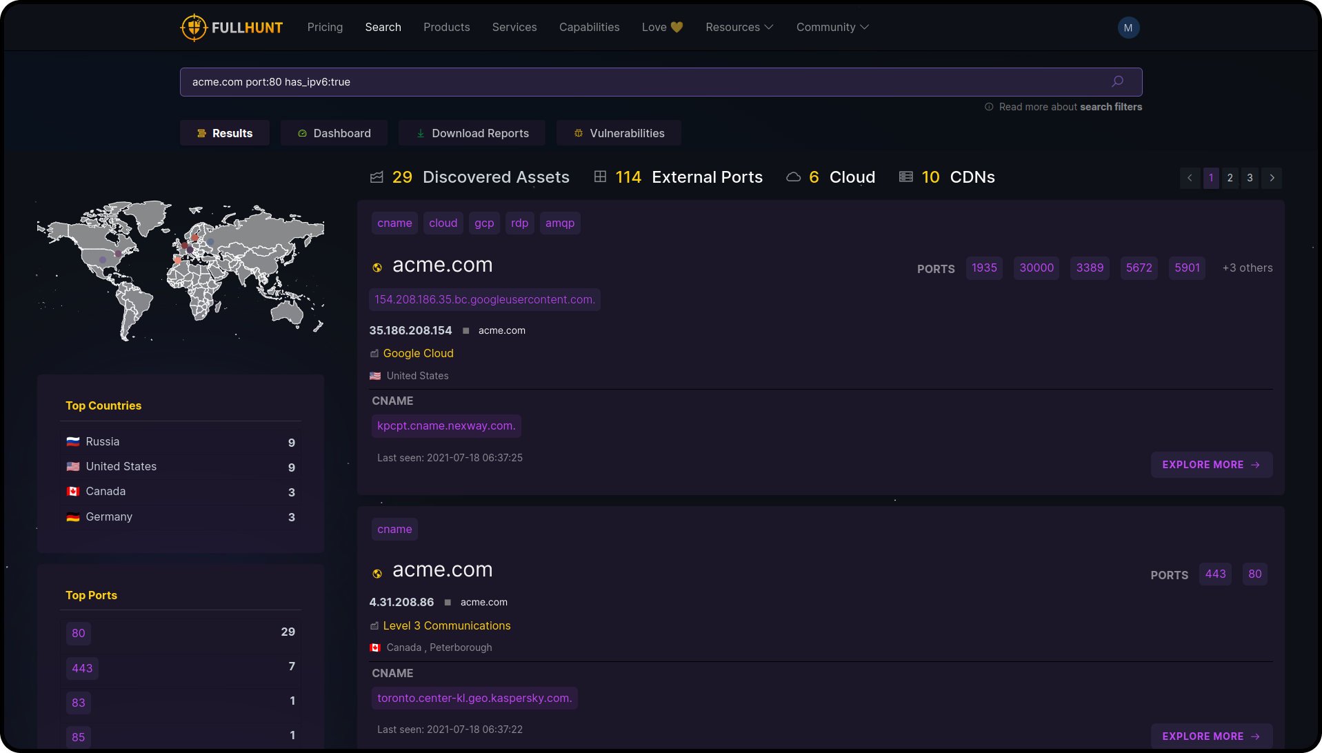1322x753 pixels.
Task: Click EXPLORE MORE on first acme.com result
Action: 1212,465
